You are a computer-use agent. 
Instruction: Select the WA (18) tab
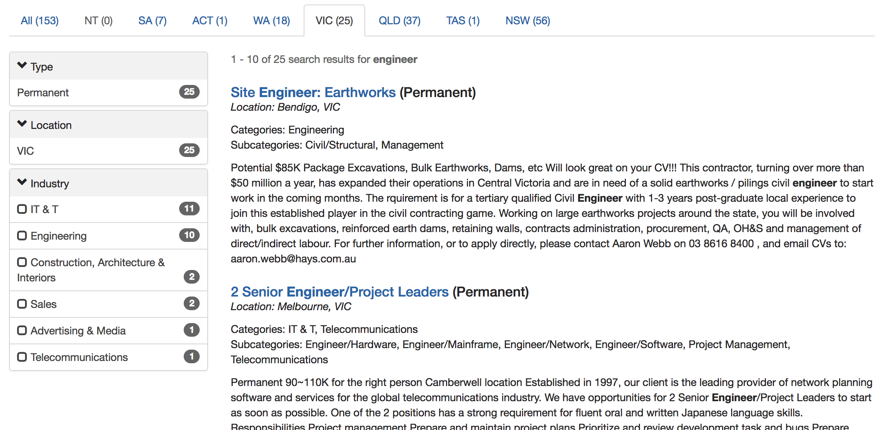tap(271, 20)
